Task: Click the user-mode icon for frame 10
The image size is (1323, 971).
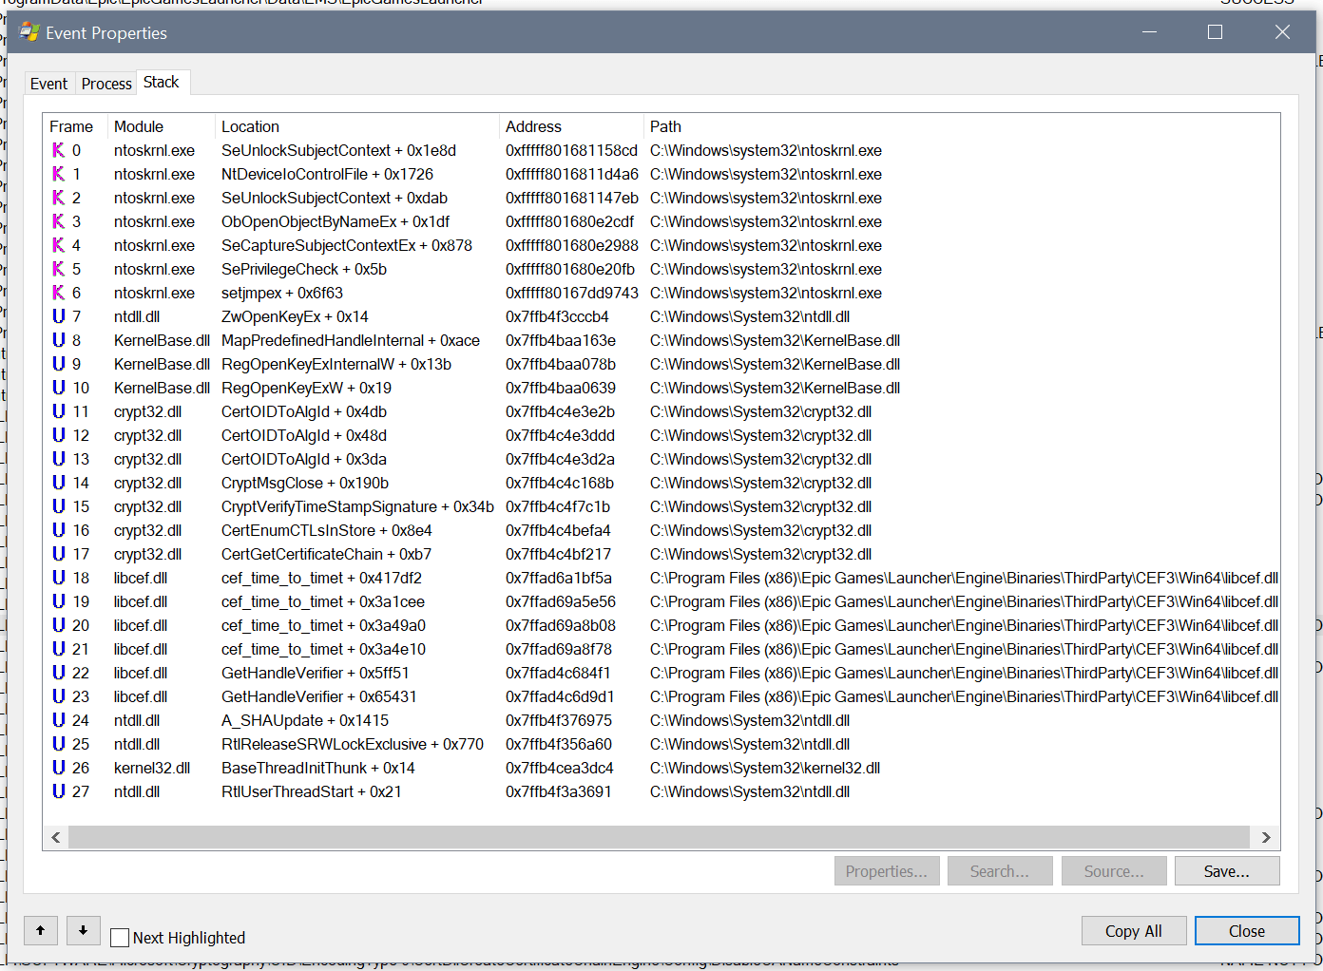Action: 59,388
